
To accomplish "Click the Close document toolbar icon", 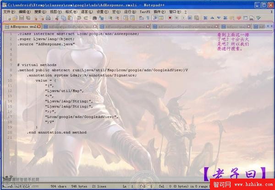I will pos(35,18).
